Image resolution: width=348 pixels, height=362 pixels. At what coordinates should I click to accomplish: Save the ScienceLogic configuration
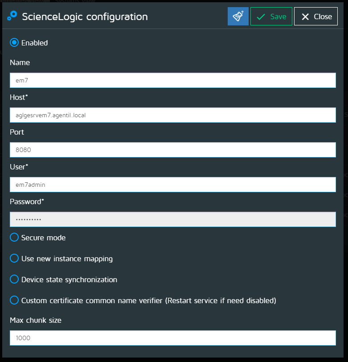tap(271, 16)
